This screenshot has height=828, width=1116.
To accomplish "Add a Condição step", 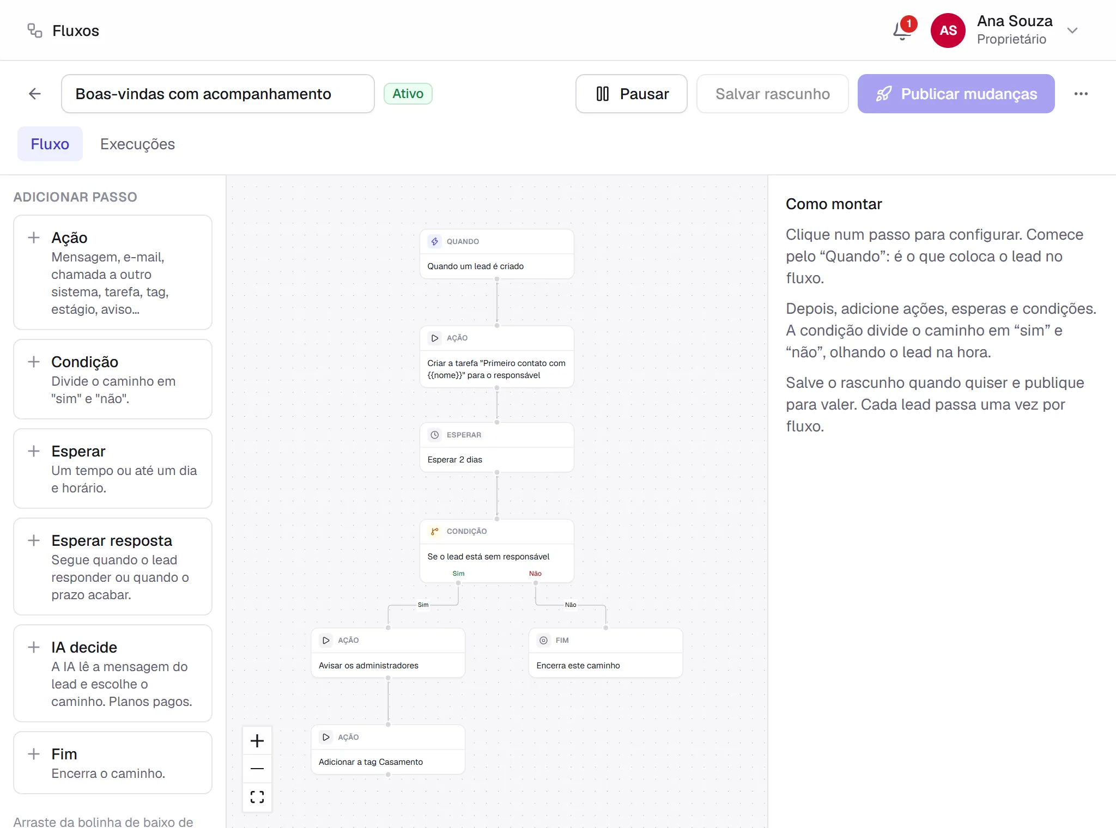I will (113, 379).
